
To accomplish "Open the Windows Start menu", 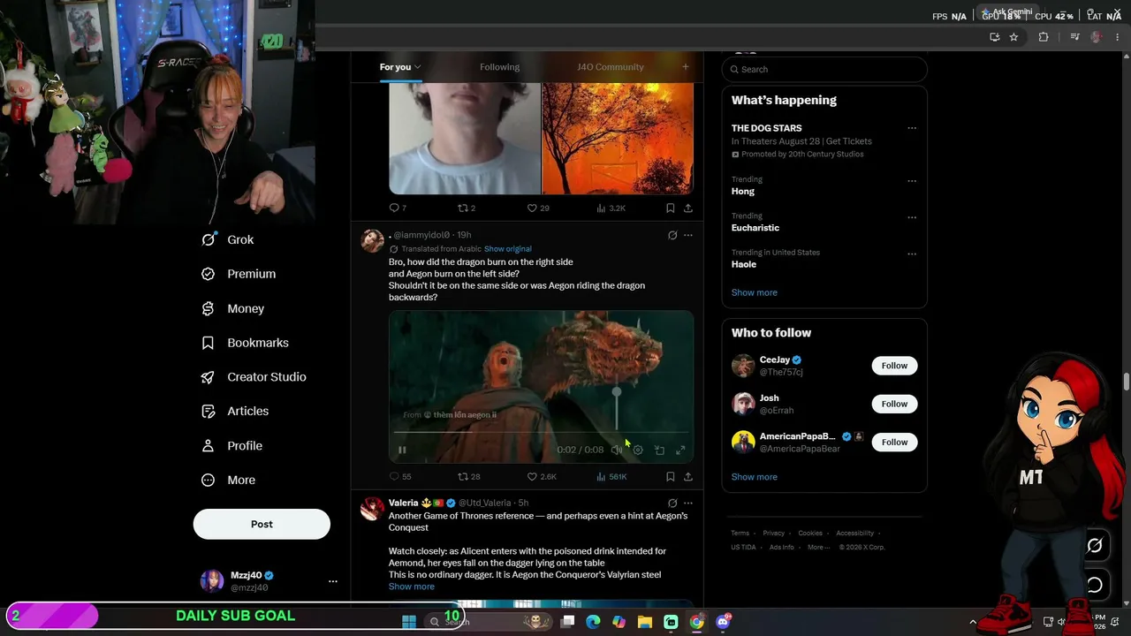I will pyautogui.click(x=409, y=622).
